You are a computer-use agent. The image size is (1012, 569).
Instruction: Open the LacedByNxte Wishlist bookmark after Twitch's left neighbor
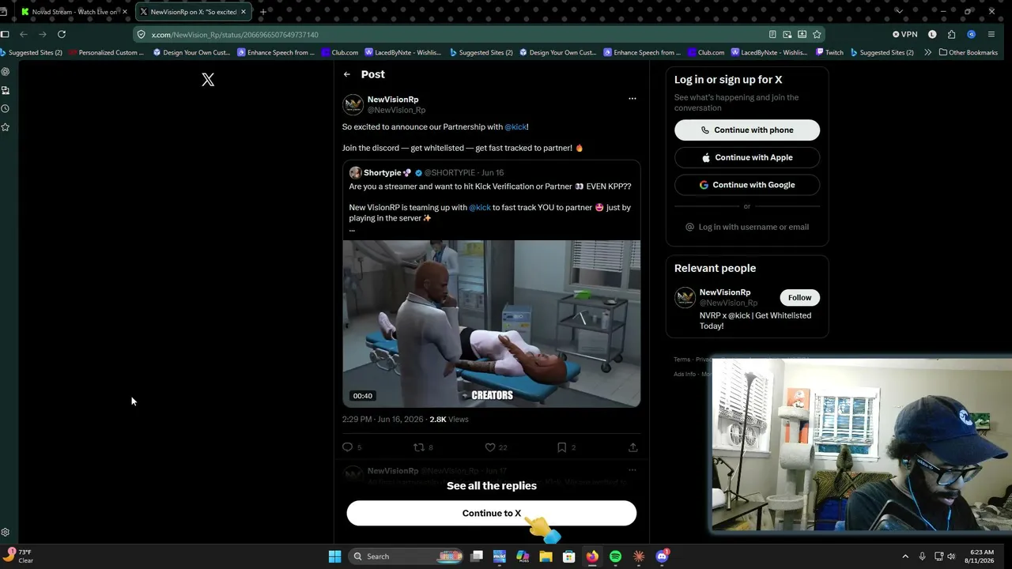pyautogui.click(x=769, y=52)
